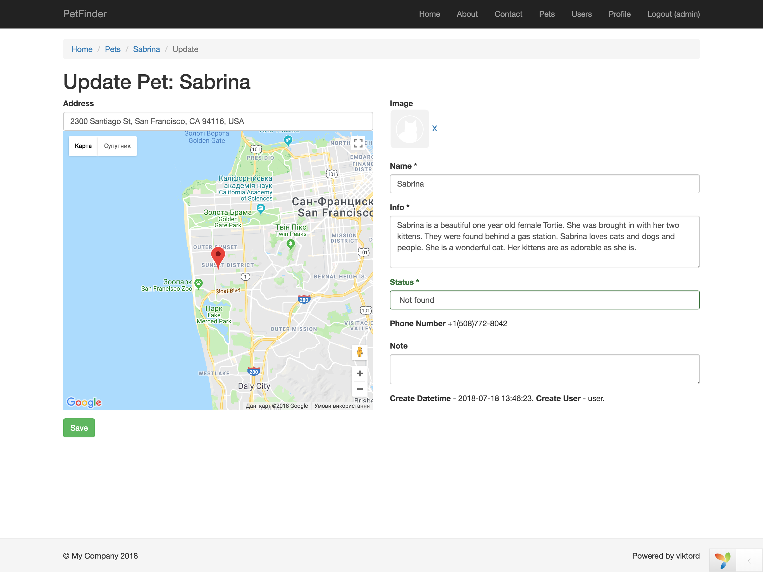The image size is (763, 572).
Task: Remove the pet image with the X
Action: coord(435,128)
